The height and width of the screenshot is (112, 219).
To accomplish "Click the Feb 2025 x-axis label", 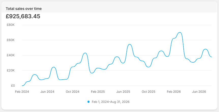I will point(98,92).
